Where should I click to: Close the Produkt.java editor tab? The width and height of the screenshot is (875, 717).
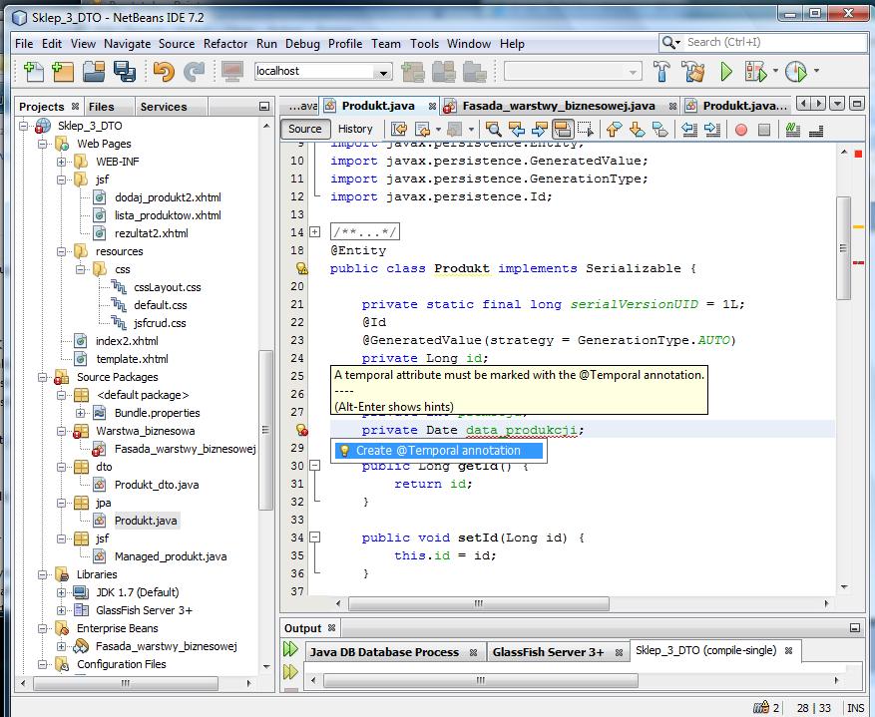tap(432, 106)
